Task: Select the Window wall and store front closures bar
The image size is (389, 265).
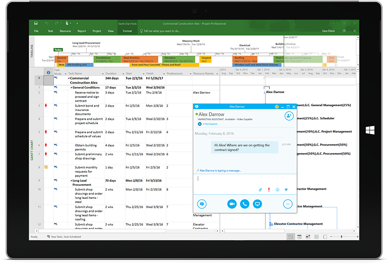Action: pyautogui.click(x=257, y=65)
